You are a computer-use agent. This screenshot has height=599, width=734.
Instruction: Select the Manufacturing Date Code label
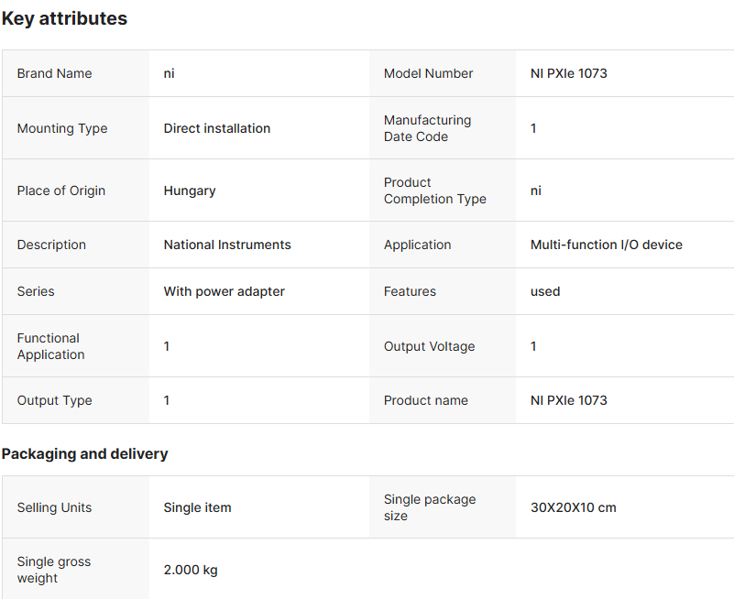pyautogui.click(x=427, y=128)
